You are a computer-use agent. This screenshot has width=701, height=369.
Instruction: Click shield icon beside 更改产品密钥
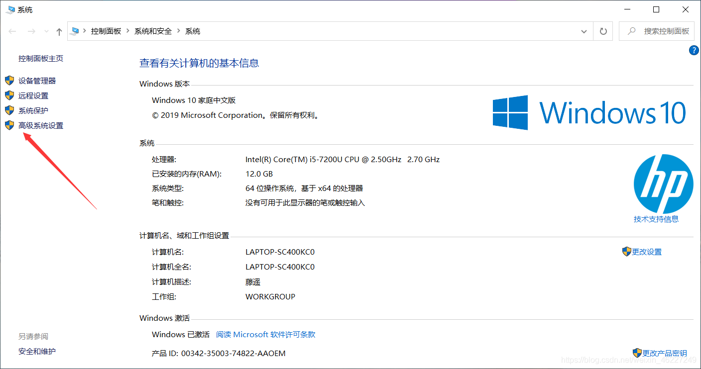(x=637, y=353)
